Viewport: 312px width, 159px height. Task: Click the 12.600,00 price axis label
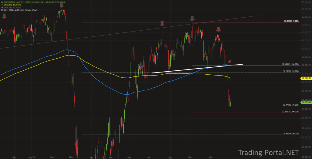tap(307, 57)
